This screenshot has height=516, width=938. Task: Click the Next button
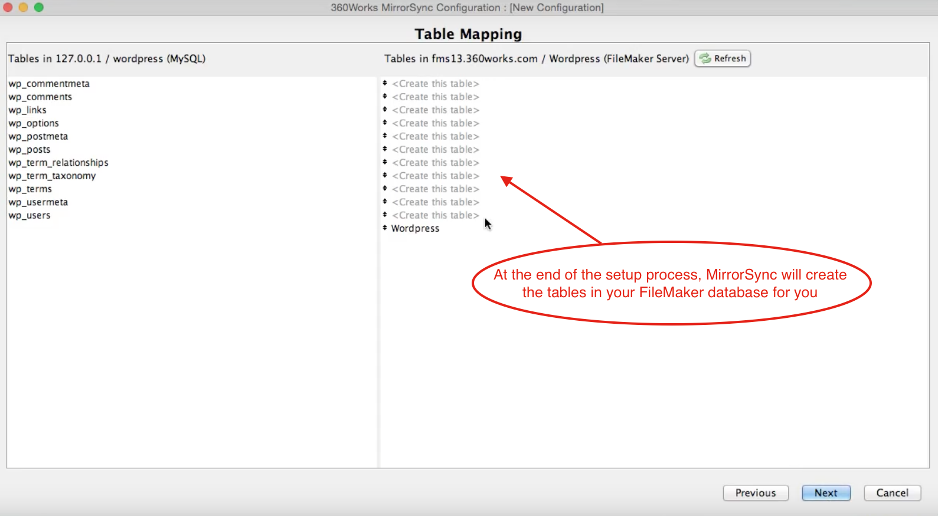tap(826, 493)
